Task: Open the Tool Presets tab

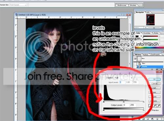Action: [x=155, y=54]
